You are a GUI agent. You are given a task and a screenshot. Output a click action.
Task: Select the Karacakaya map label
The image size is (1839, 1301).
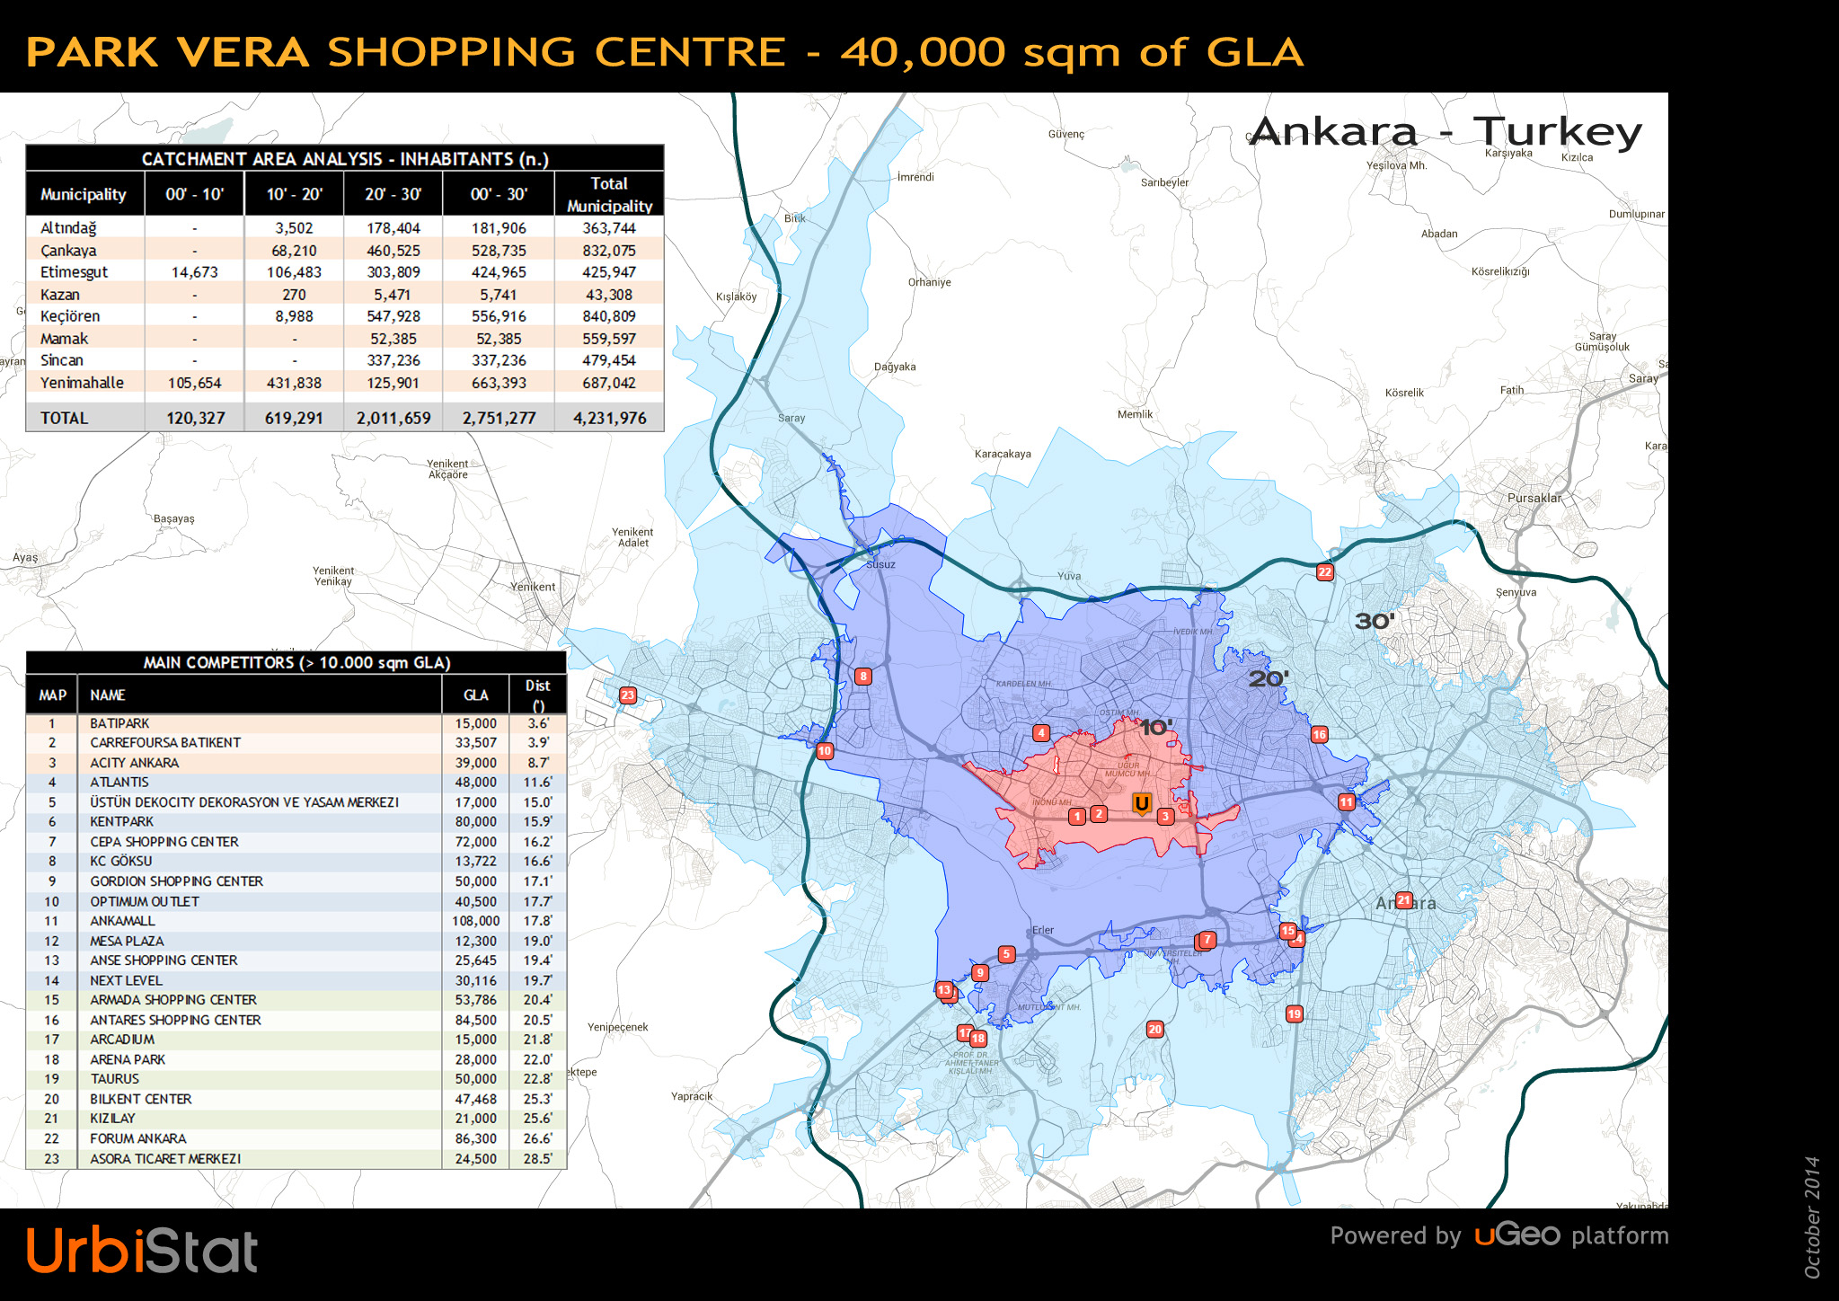(1003, 454)
